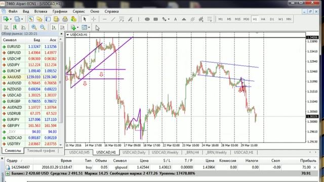Click the Market Watch vertical scrollbar
Screen dimensions: 324x182
click(x=61, y=92)
